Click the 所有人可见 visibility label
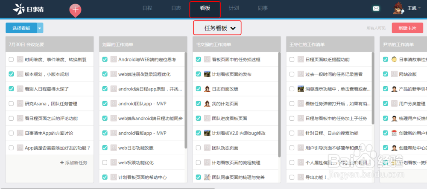Viewport: 427px width, 189px height. pos(376,28)
